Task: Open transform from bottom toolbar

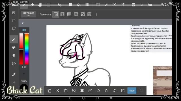Action: [x=90, y=91]
